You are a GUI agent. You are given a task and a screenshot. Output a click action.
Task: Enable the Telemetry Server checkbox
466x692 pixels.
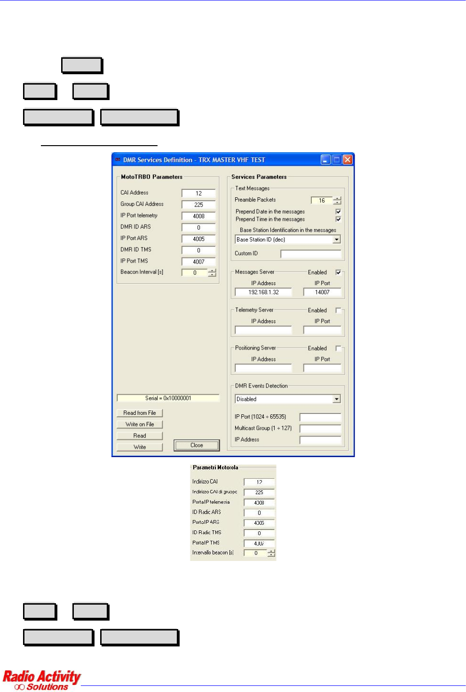coord(338,311)
